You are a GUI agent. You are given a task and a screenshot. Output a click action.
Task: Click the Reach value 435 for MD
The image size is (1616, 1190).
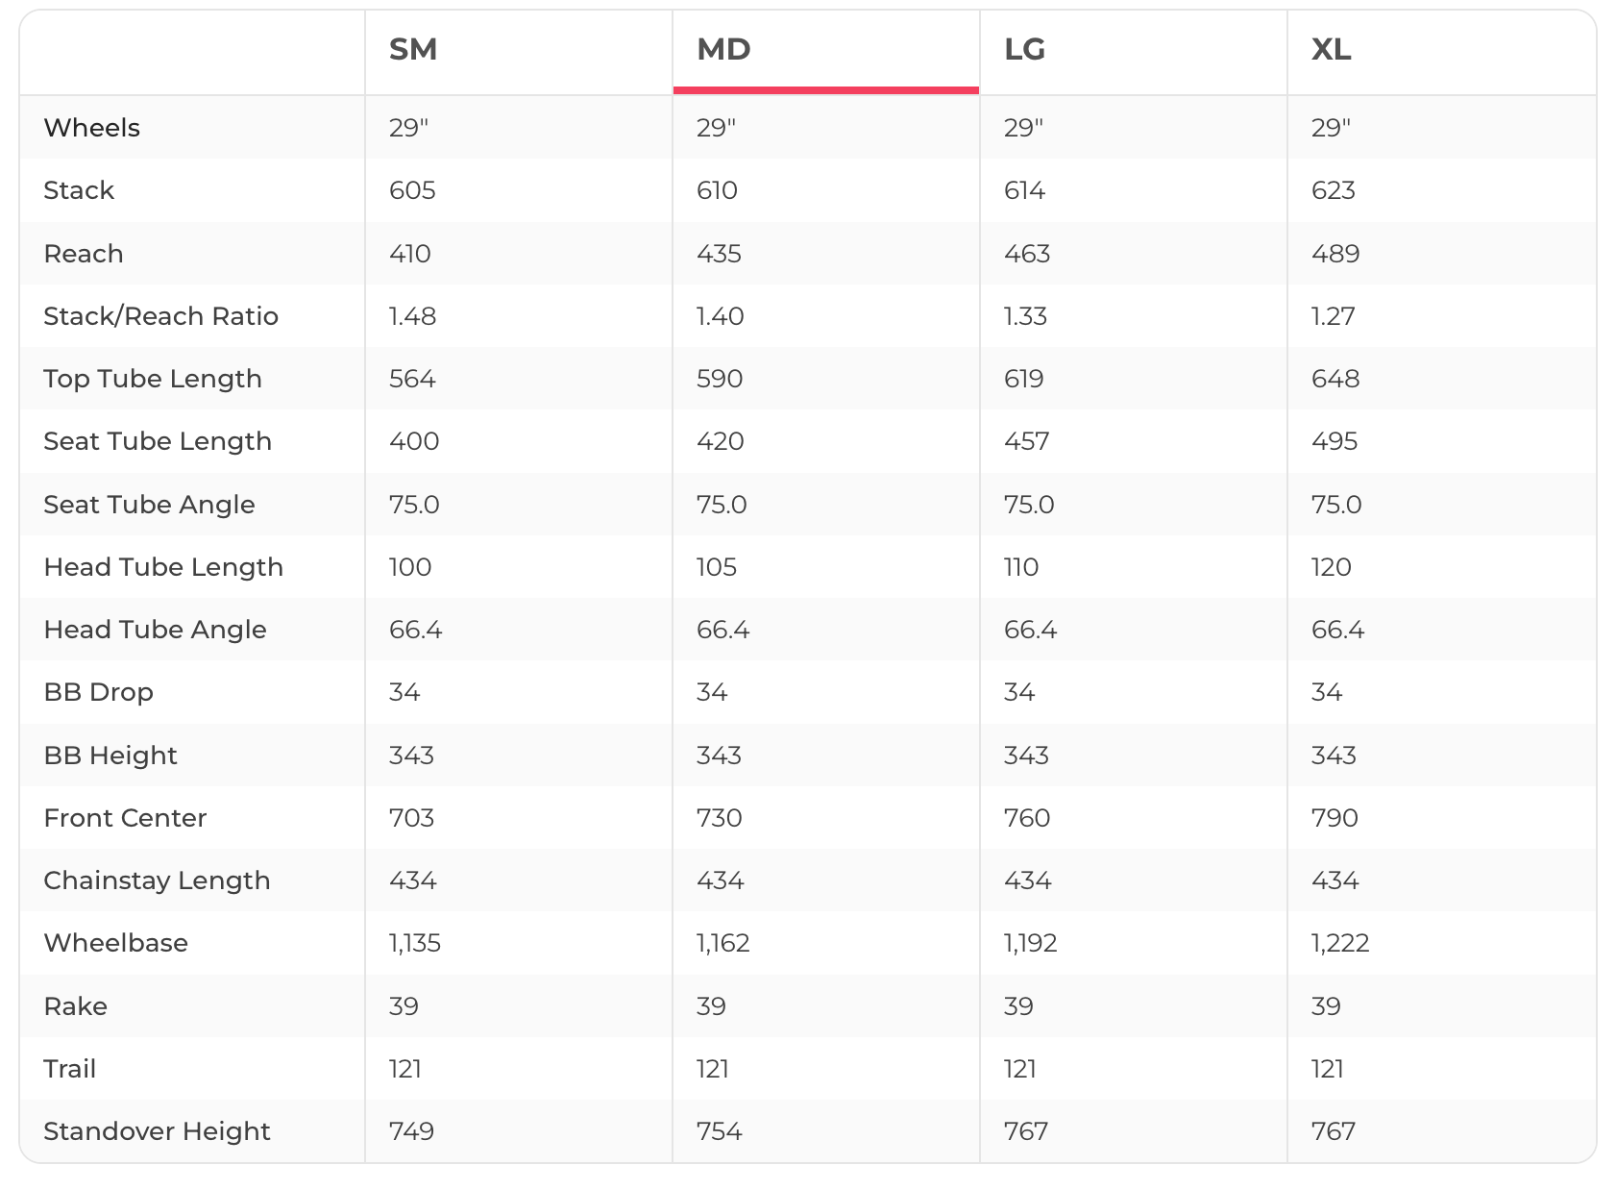coord(719,254)
